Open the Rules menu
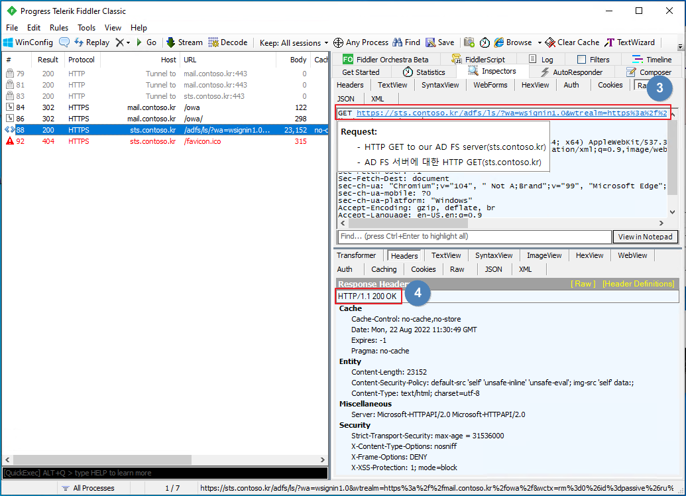This screenshot has height=496, width=686. tap(59, 28)
